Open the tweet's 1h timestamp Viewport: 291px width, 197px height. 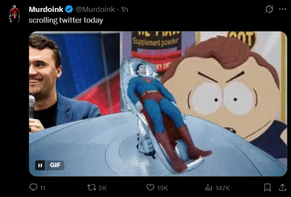click(124, 9)
